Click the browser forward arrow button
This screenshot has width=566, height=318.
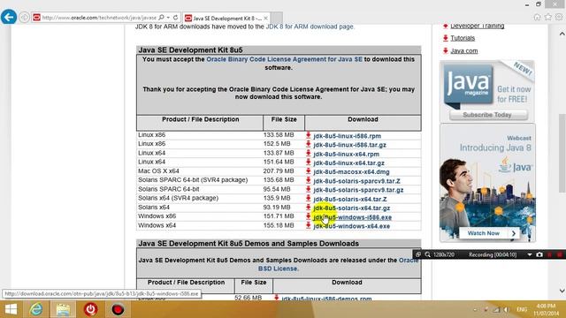pyautogui.click(x=24, y=18)
